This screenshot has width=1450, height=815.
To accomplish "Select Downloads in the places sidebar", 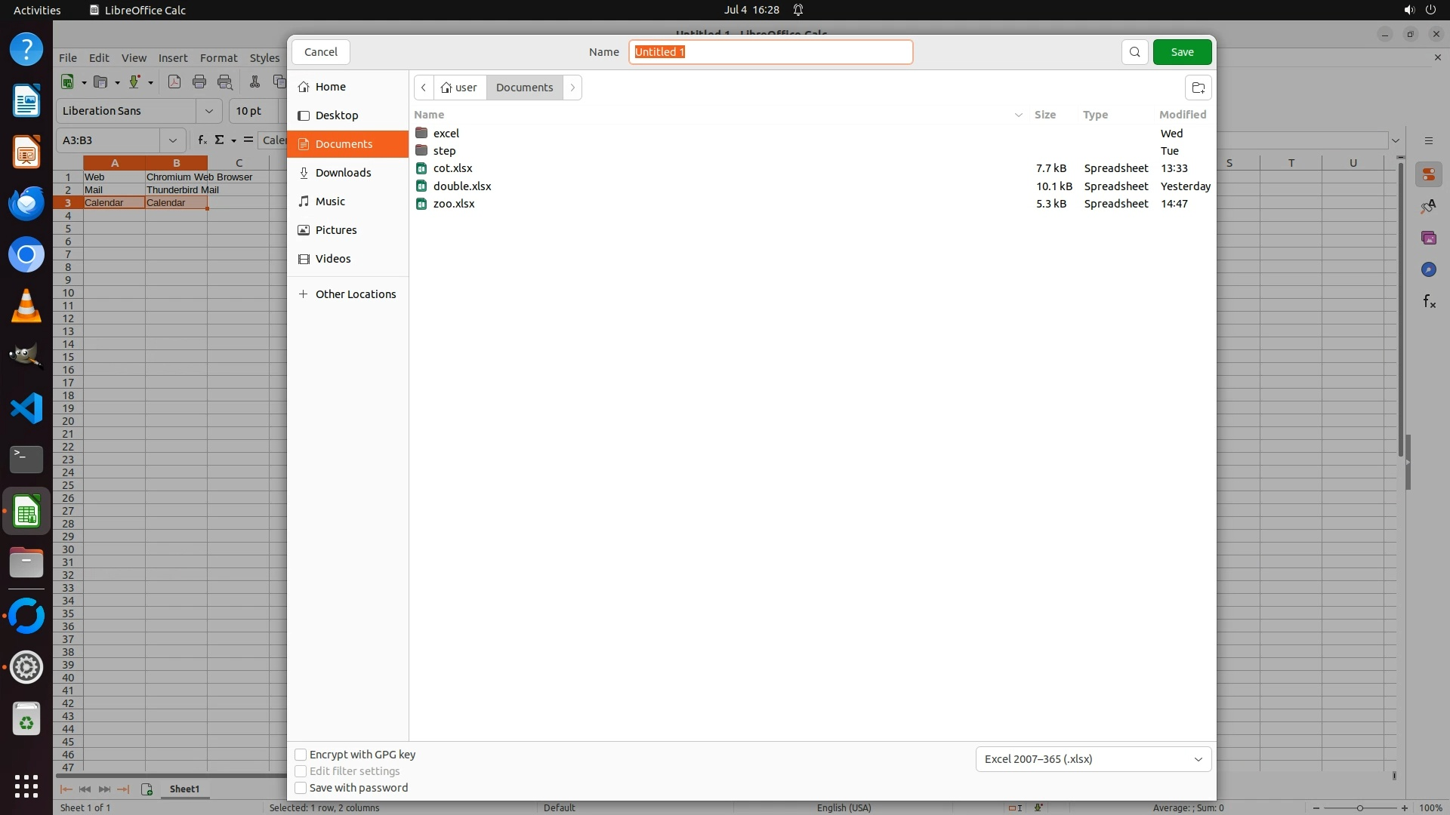I will click(343, 173).
